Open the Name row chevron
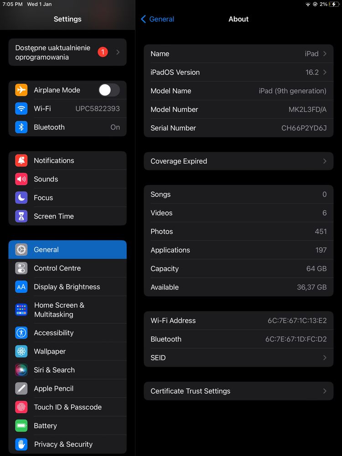Image resolution: width=342 pixels, height=456 pixels. 325,54
